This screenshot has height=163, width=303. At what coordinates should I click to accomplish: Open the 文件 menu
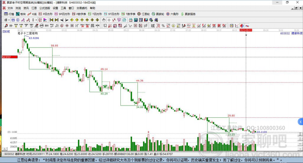pyautogui.click(x=10, y=8)
